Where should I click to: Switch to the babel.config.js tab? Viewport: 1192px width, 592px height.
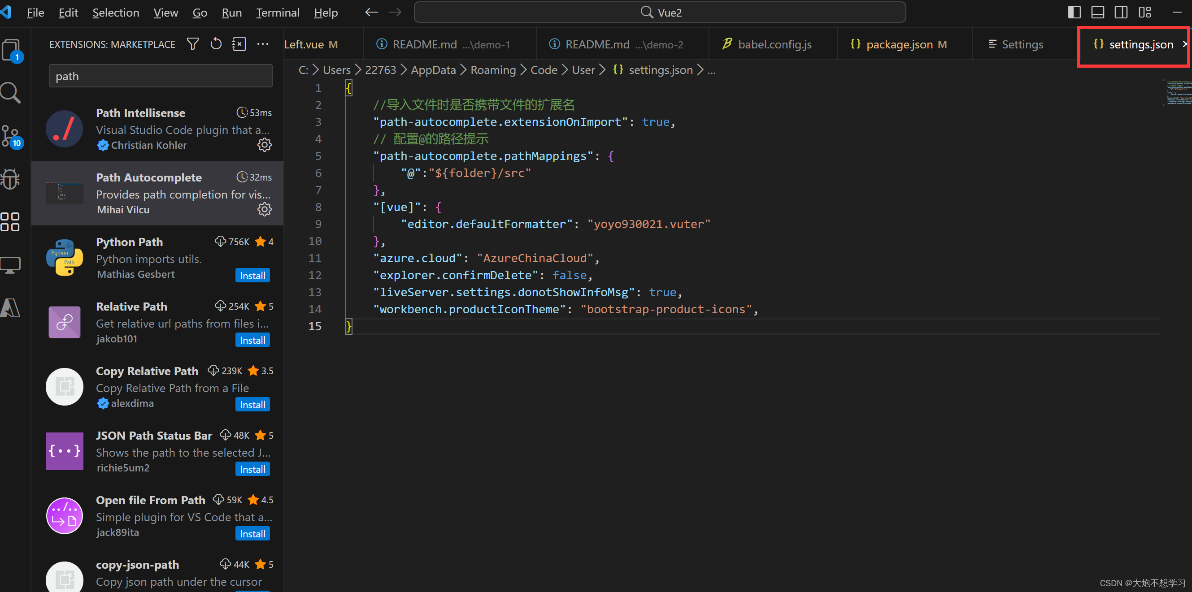click(773, 44)
